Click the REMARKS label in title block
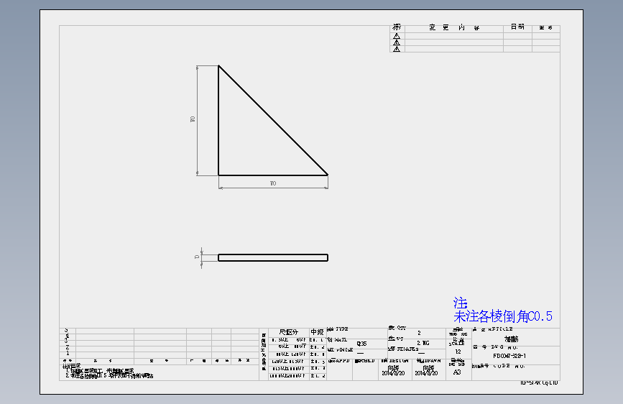 pyautogui.click(x=407, y=349)
